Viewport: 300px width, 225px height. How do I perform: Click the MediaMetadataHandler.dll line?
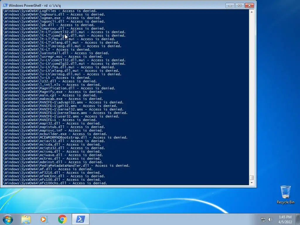(67, 166)
